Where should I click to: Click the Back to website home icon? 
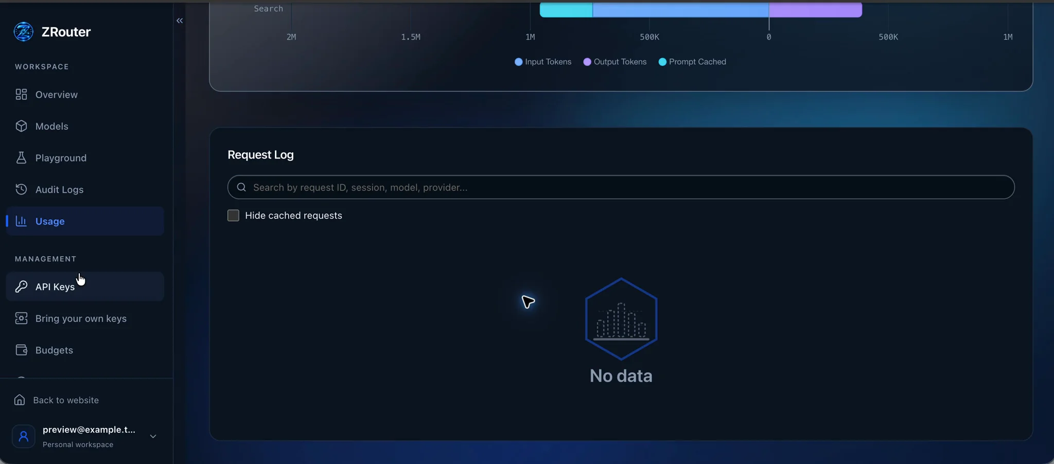click(x=20, y=400)
